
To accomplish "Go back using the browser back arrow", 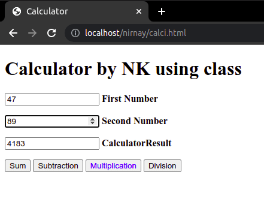I will pos(13,33).
